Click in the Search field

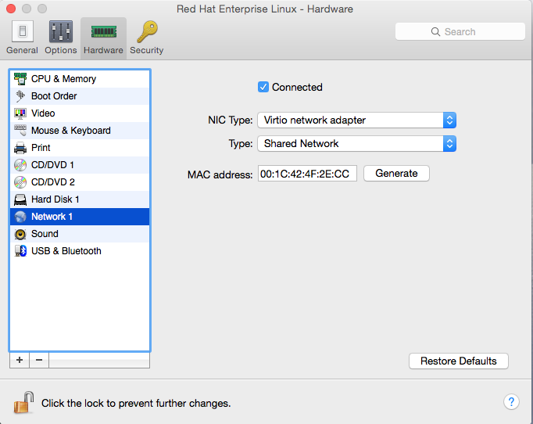[460, 31]
